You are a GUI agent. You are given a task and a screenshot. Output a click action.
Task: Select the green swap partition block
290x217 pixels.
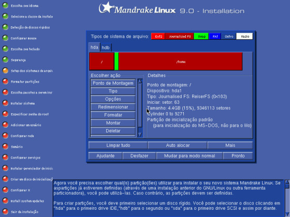117,61
